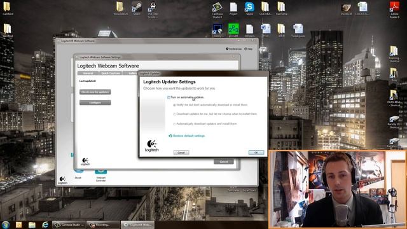Select Steam desktop shortcut
Screen dimensions: 407x229
tap(137, 8)
